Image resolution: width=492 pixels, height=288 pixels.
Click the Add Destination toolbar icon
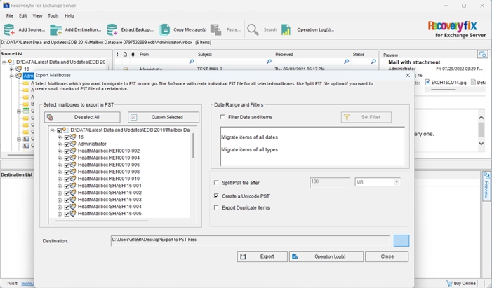(55, 29)
